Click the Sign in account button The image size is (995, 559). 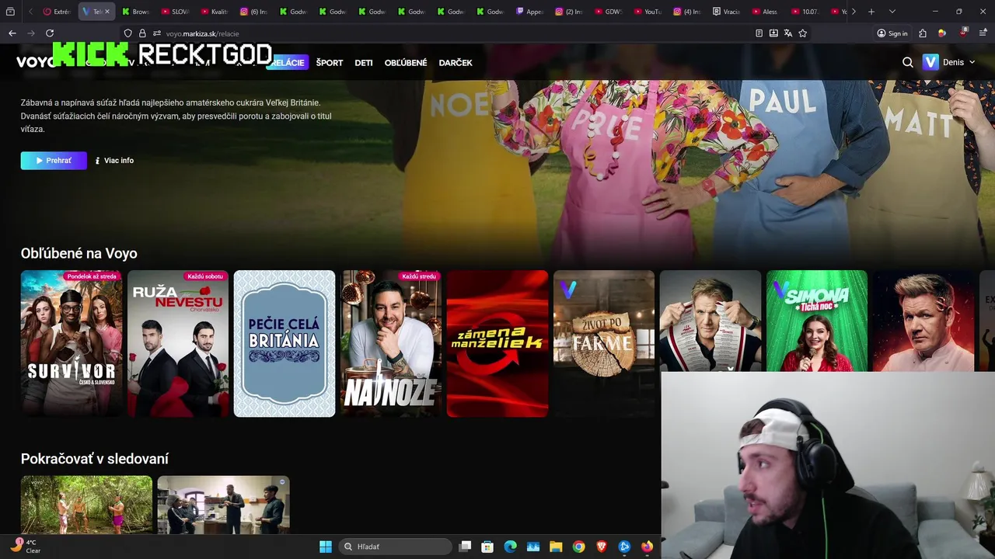(x=892, y=33)
